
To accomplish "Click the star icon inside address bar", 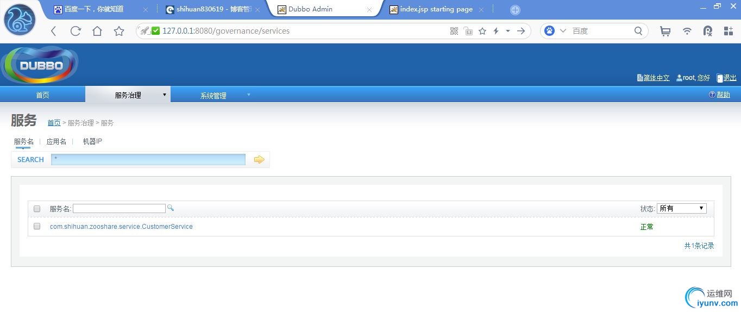I will coord(482,31).
